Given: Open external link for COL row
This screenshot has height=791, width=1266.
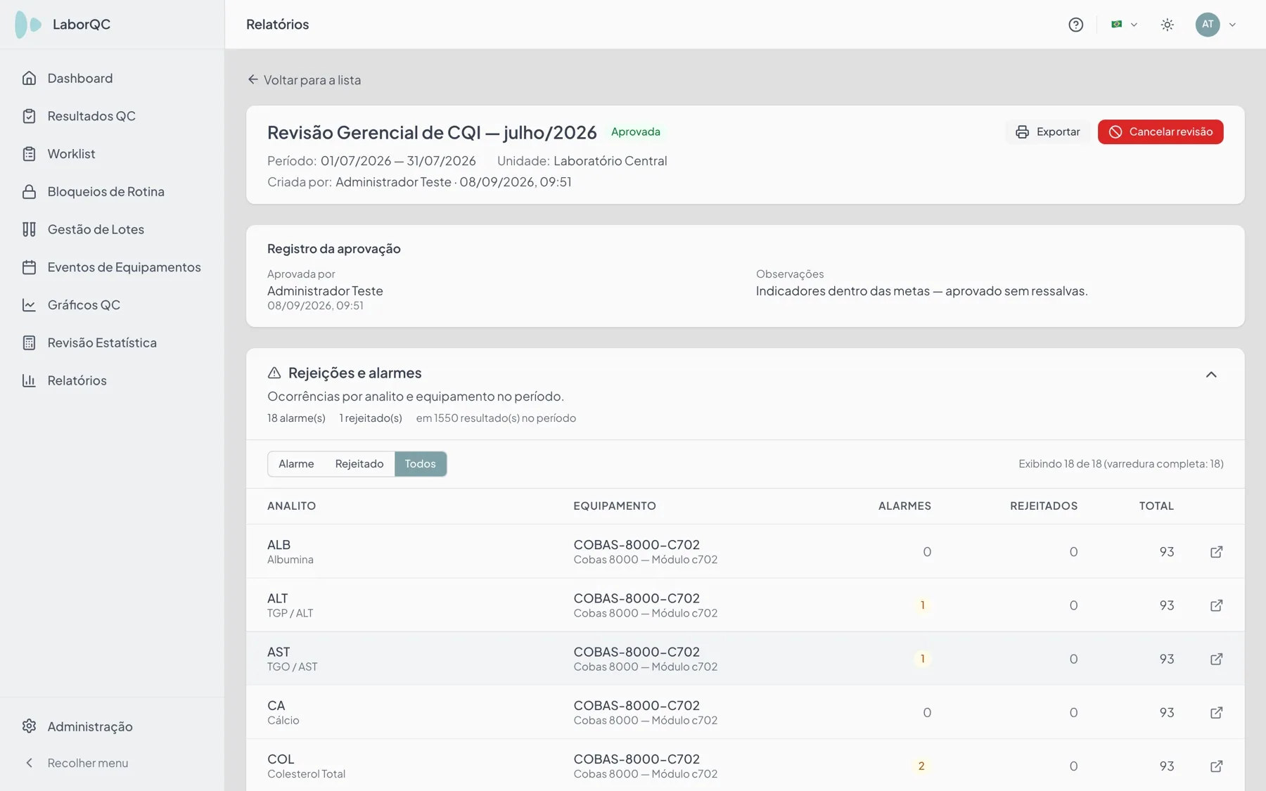Looking at the screenshot, I should (1216, 766).
